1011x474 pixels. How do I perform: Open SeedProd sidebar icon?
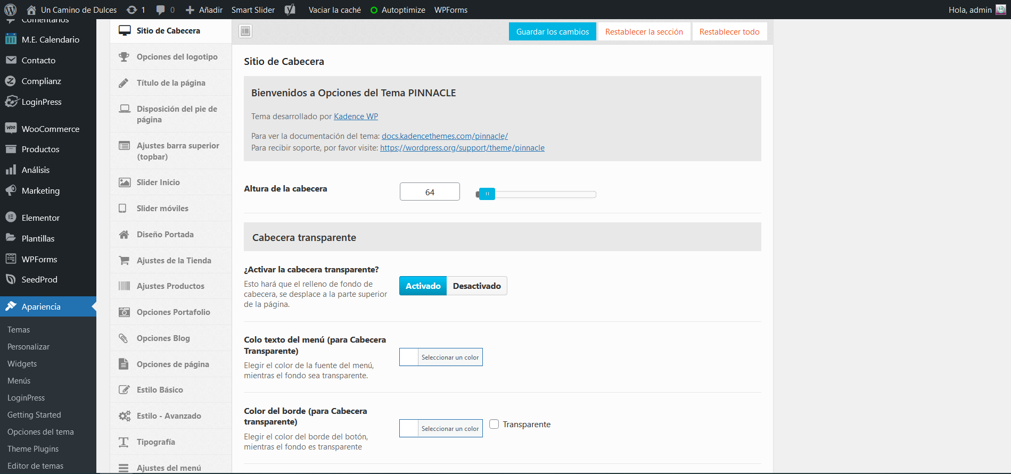tap(11, 279)
